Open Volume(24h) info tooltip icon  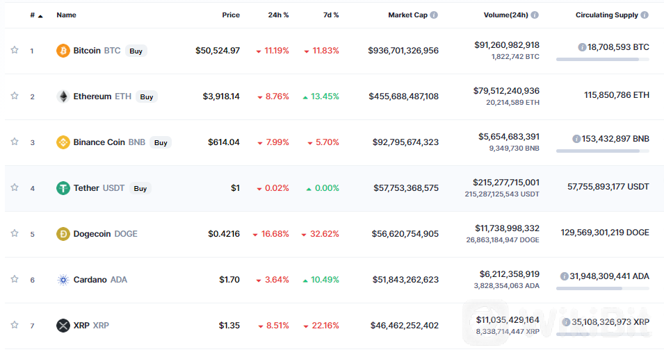[535, 15]
